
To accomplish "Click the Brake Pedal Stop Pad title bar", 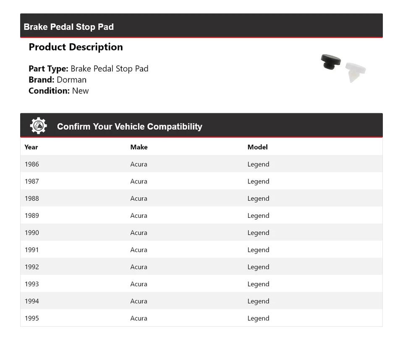I will pos(69,27).
